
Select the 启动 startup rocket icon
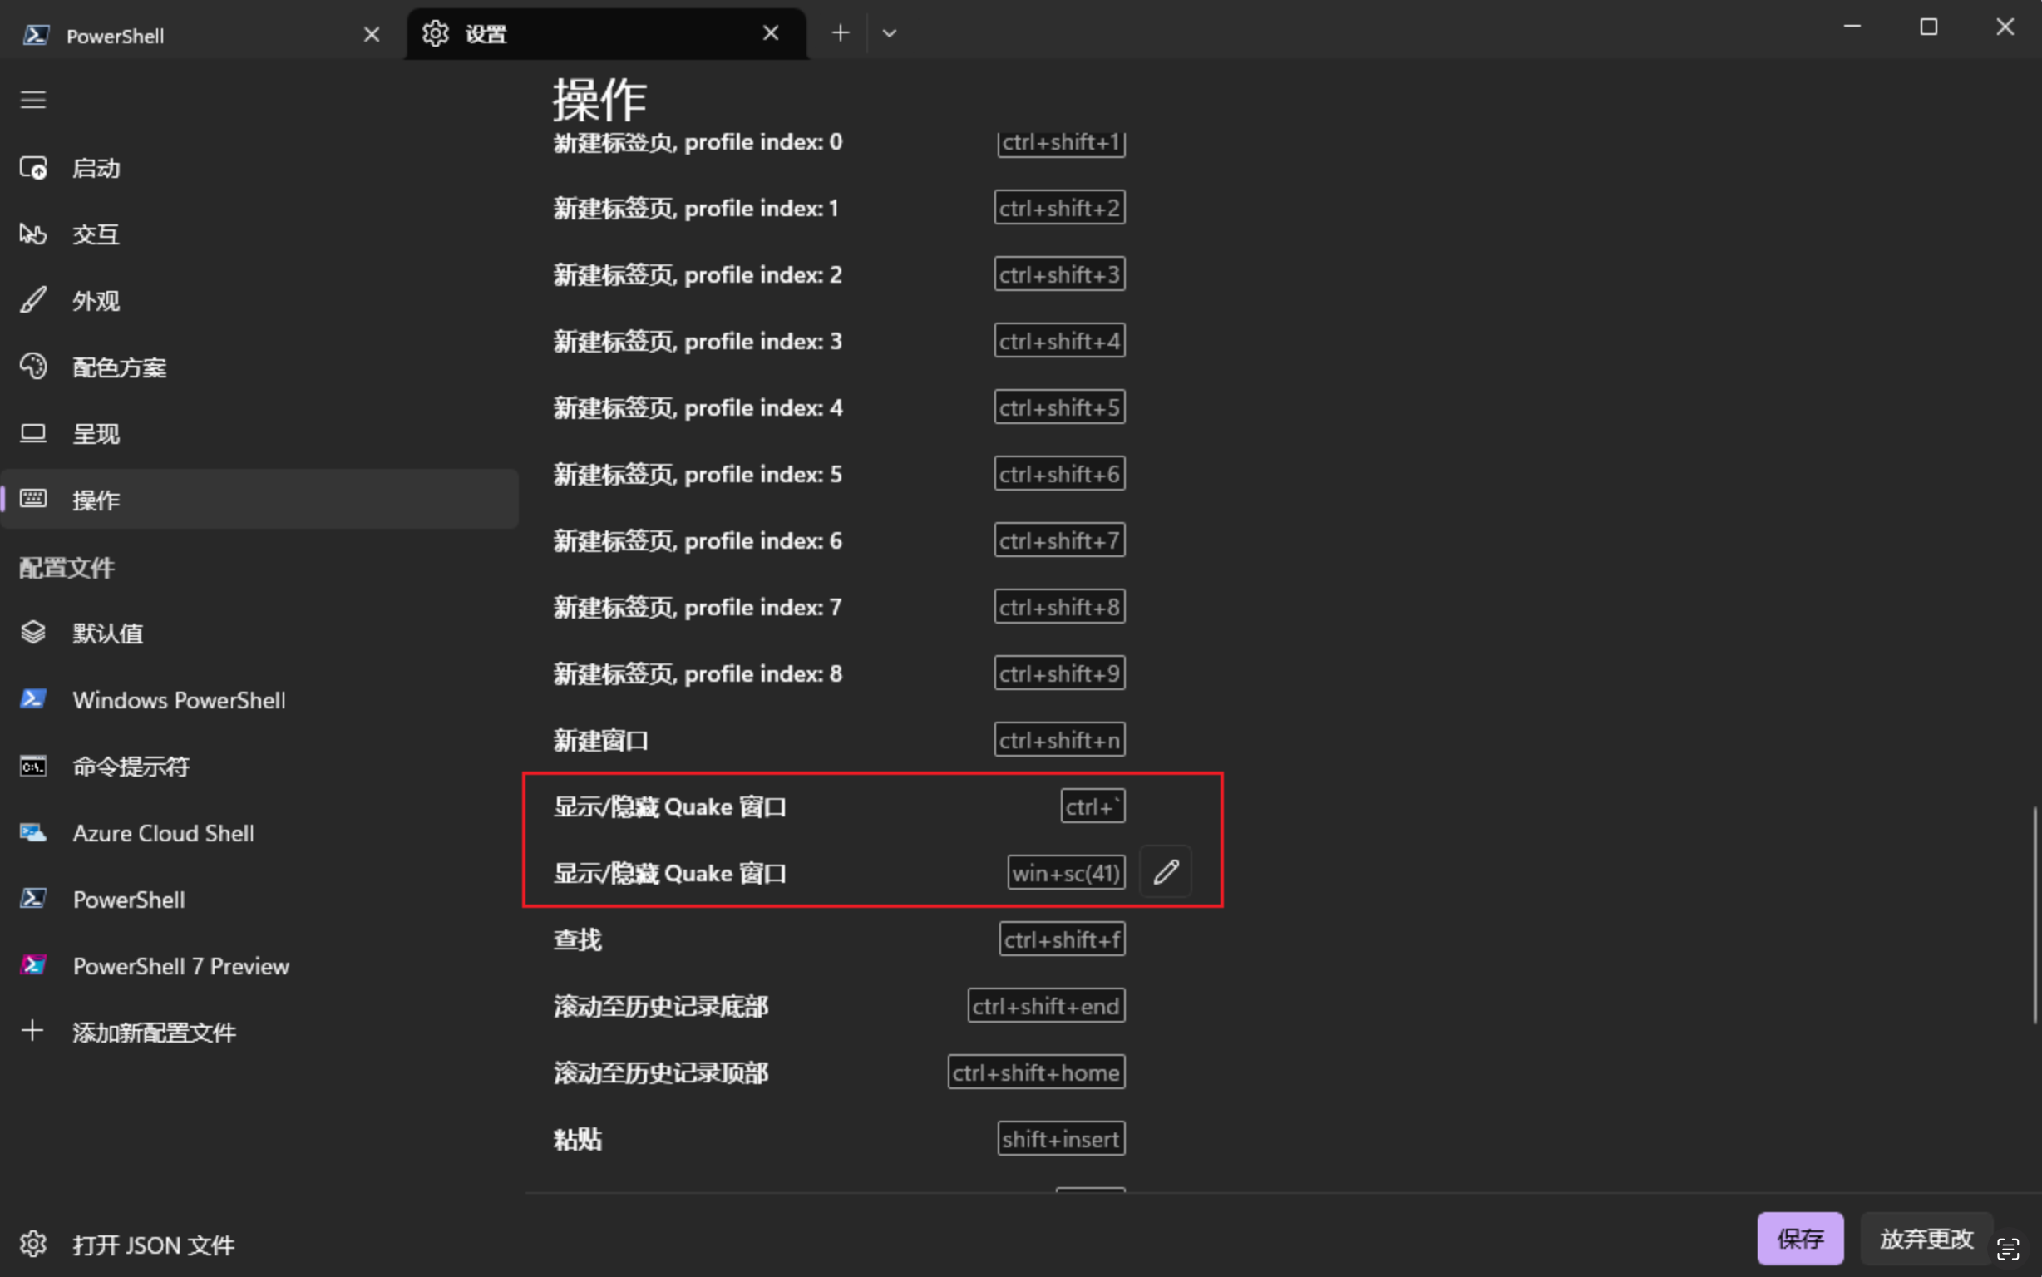pos(33,167)
